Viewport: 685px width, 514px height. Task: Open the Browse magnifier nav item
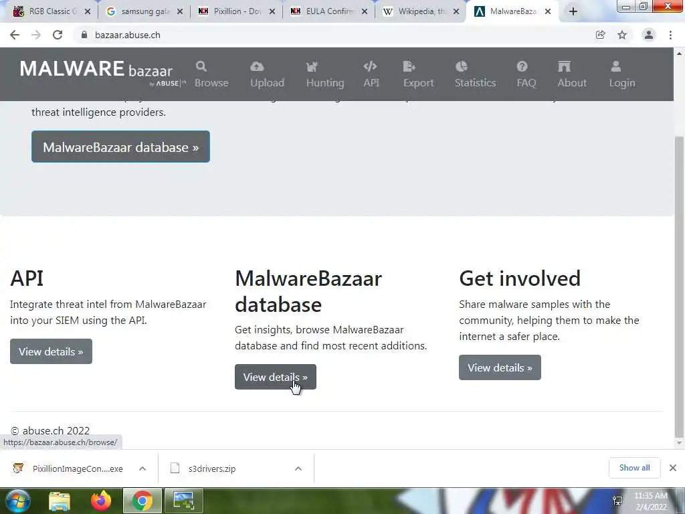click(x=211, y=74)
